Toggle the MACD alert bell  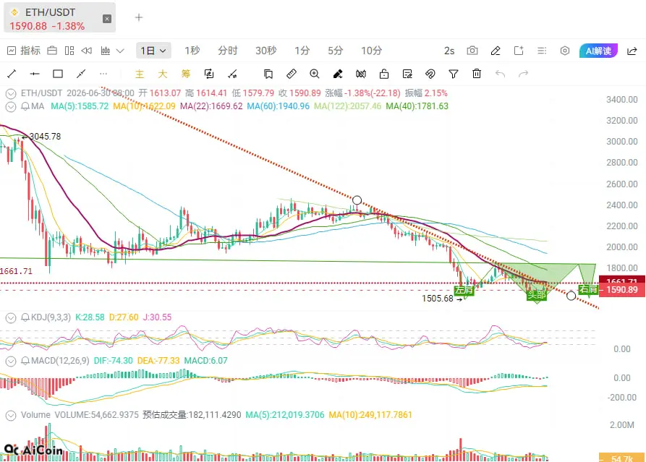click(25, 361)
